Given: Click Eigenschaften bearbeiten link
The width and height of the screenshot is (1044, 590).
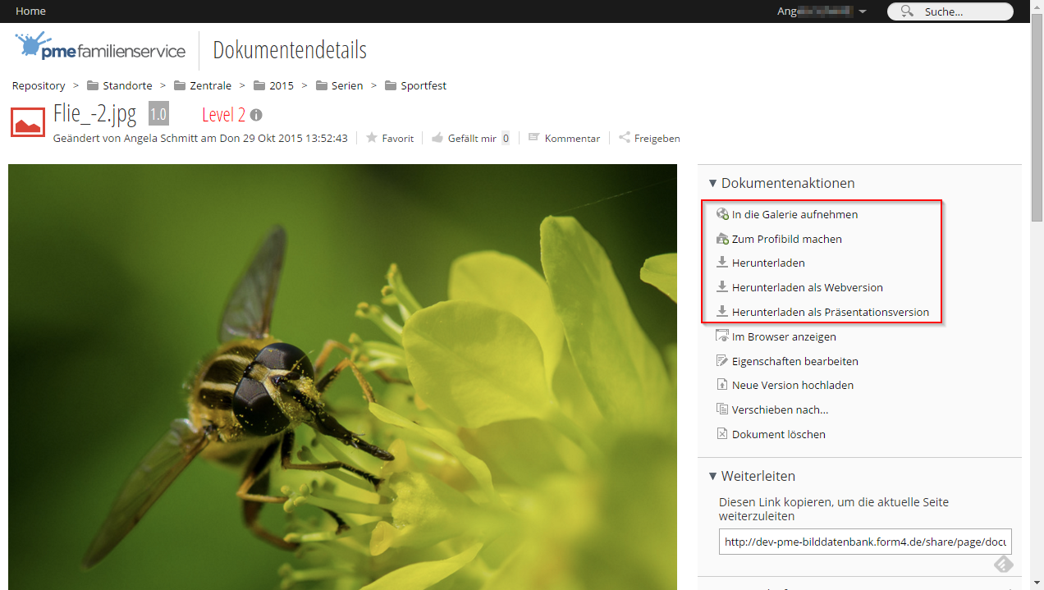Looking at the screenshot, I should [795, 361].
